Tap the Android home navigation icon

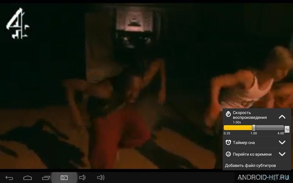[27, 178]
